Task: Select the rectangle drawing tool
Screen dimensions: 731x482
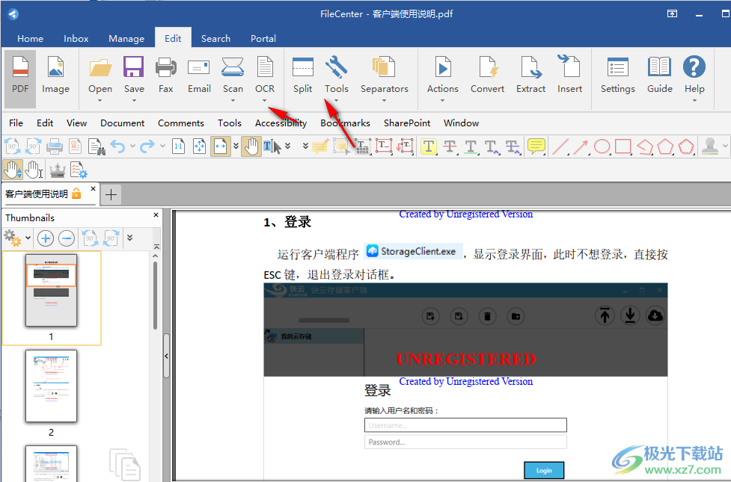Action: pos(623,146)
